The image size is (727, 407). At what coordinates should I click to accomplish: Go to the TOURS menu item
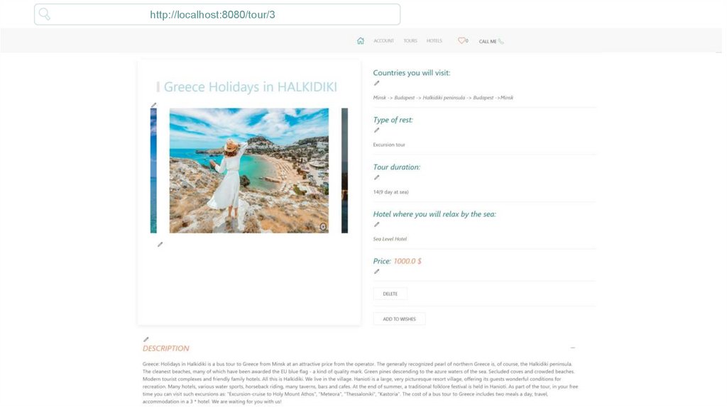click(x=410, y=40)
